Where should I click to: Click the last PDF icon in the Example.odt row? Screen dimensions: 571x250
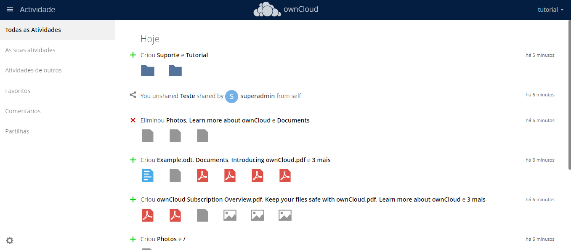(285, 175)
